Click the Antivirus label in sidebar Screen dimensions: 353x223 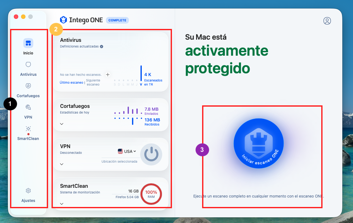point(28,75)
